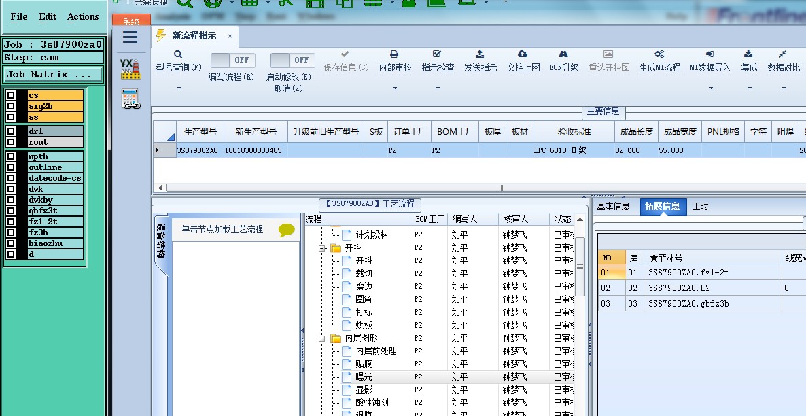
Task: Check the box for layer outline
Action: (11, 167)
